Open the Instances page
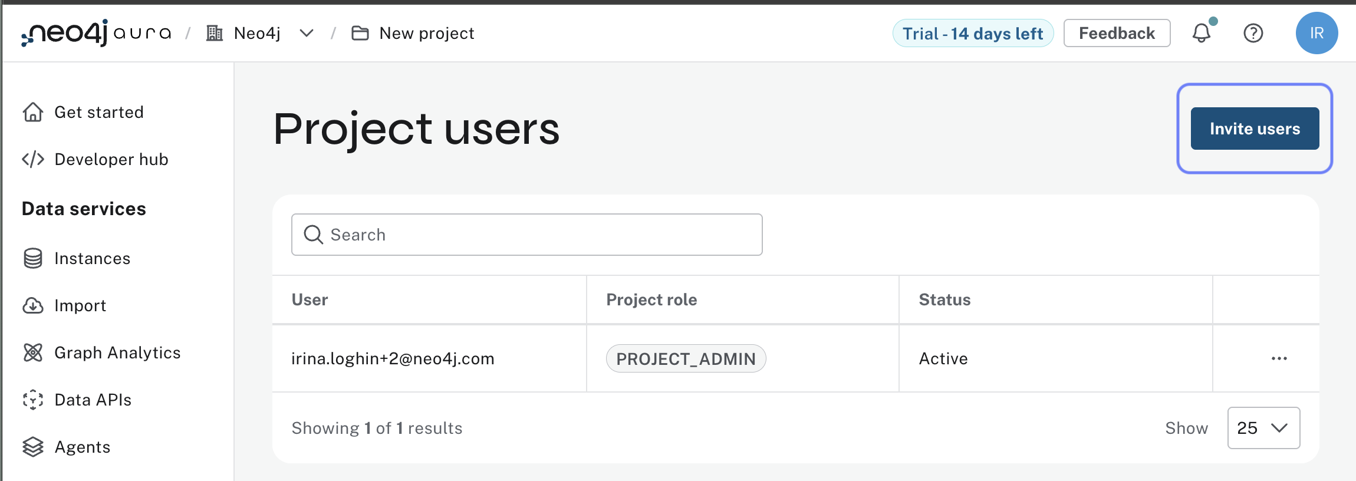 click(x=93, y=258)
